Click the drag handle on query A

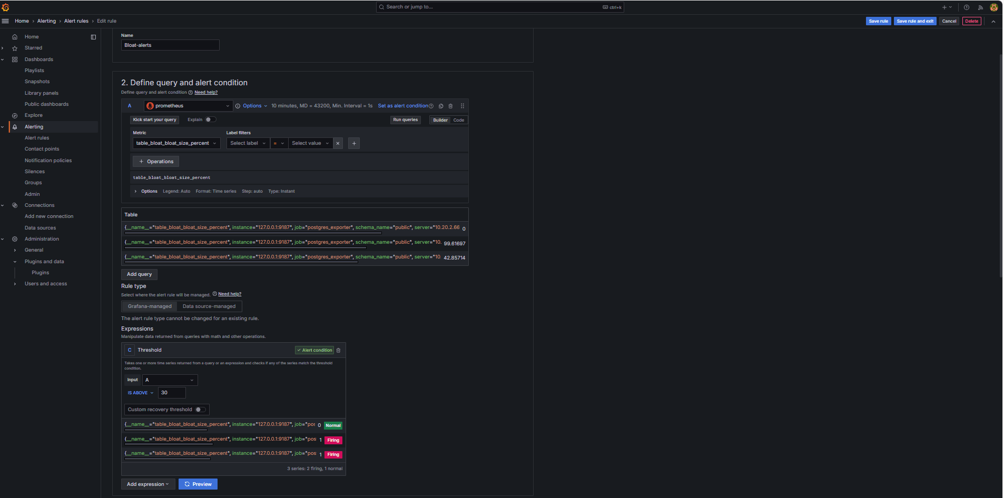462,106
